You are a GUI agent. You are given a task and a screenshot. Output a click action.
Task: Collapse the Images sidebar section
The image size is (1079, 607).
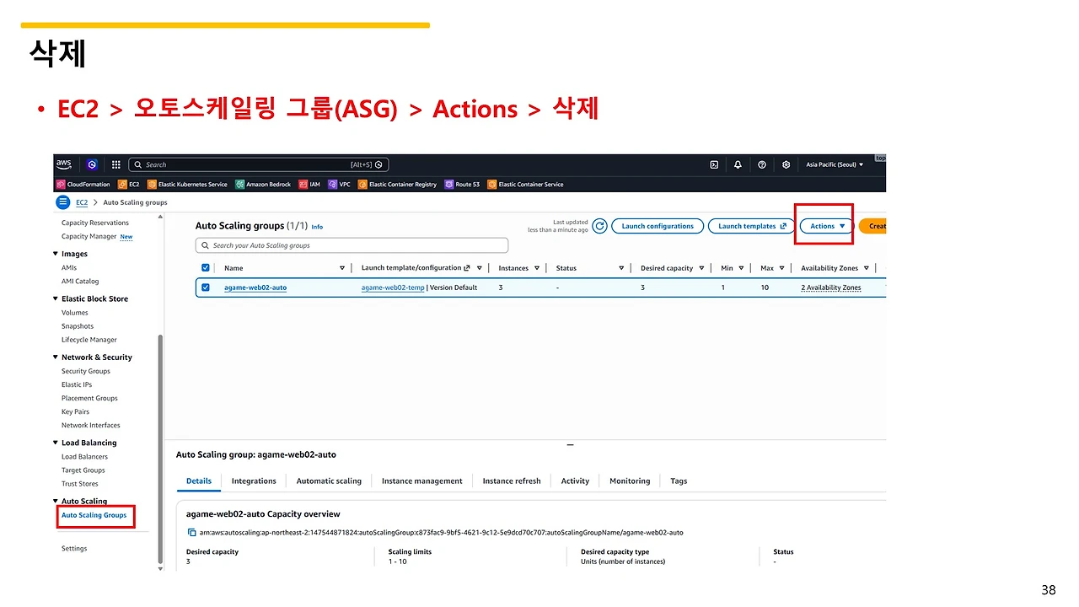pos(56,254)
